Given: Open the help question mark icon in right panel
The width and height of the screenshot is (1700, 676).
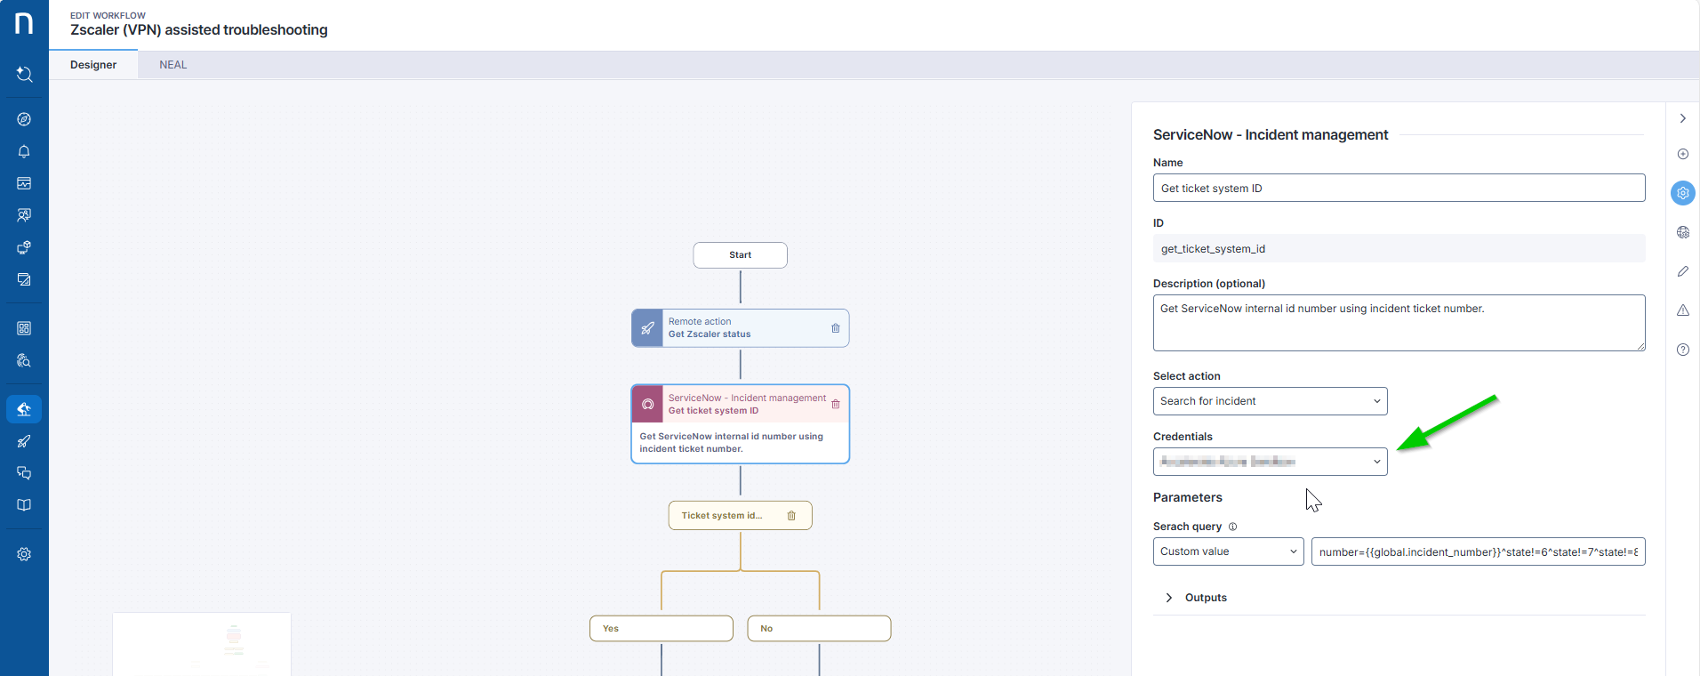Looking at the screenshot, I should 1682,350.
